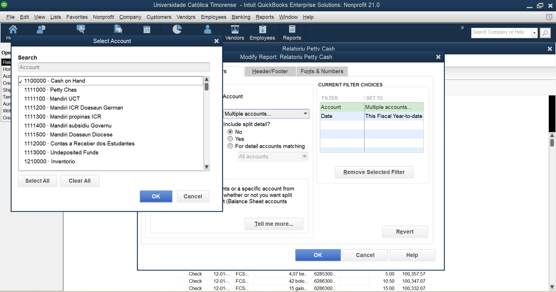Expand the toolbar overflow chevron

pos(462,28)
